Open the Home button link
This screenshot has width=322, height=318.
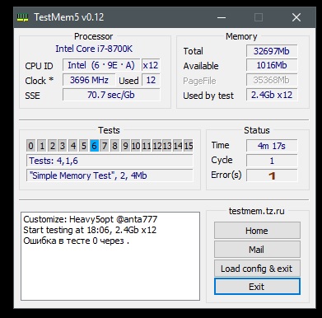(257, 231)
